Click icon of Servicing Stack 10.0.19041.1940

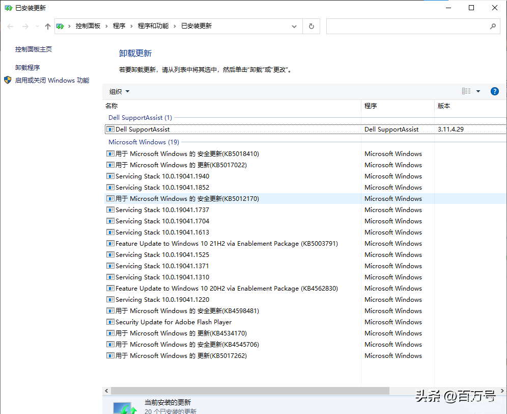coord(110,176)
